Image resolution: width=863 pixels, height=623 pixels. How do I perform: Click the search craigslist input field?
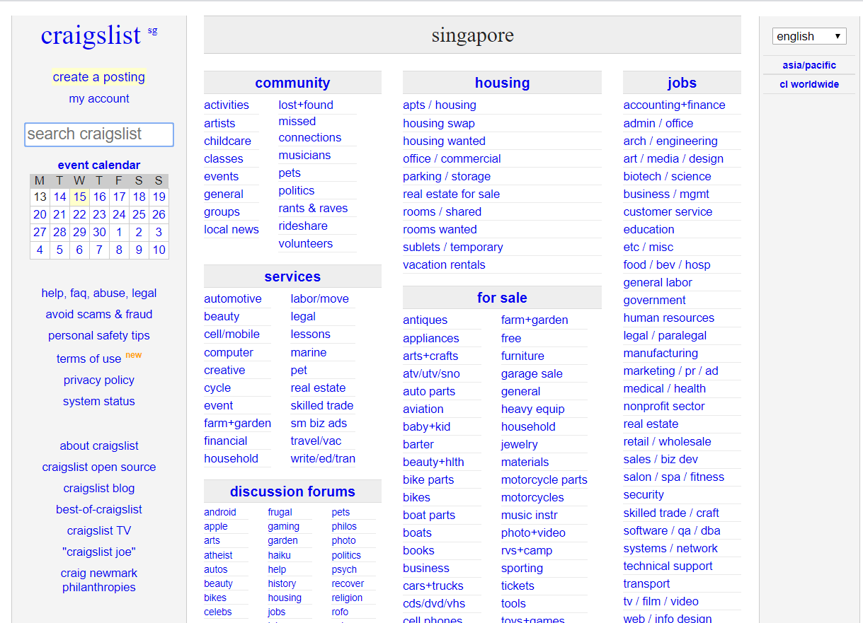(x=99, y=134)
